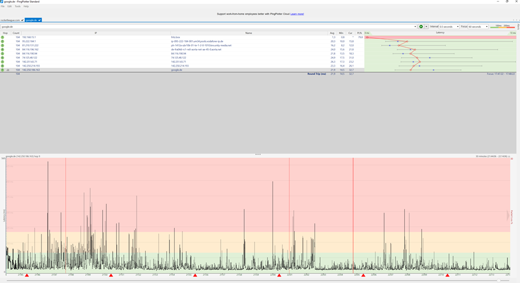This screenshot has width=520, height=283.
Task: Open the dropdown arrow next to start button
Action: 426,26
